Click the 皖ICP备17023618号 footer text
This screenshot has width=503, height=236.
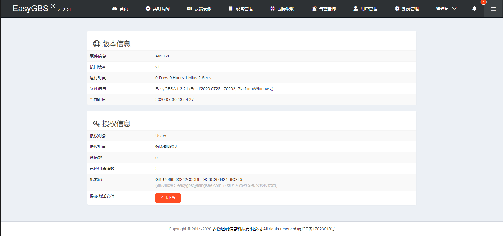[x=316, y=229]
